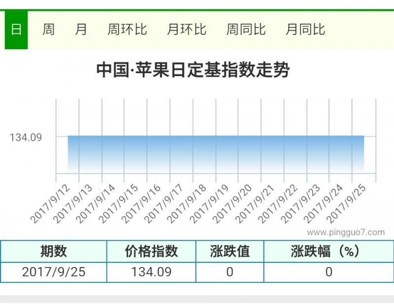
Task: Click the 134.09 price index table cell
Action: pyautogui.click(x=151, y=272)
